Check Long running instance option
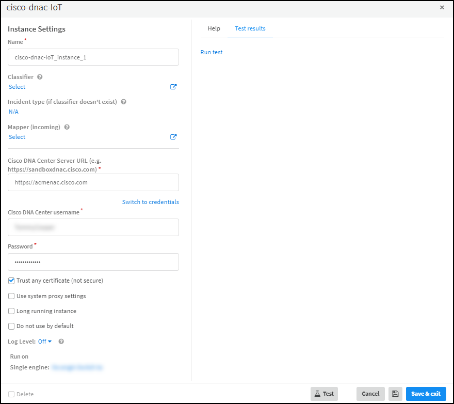The image size is (454, 404). coord(11,311)
